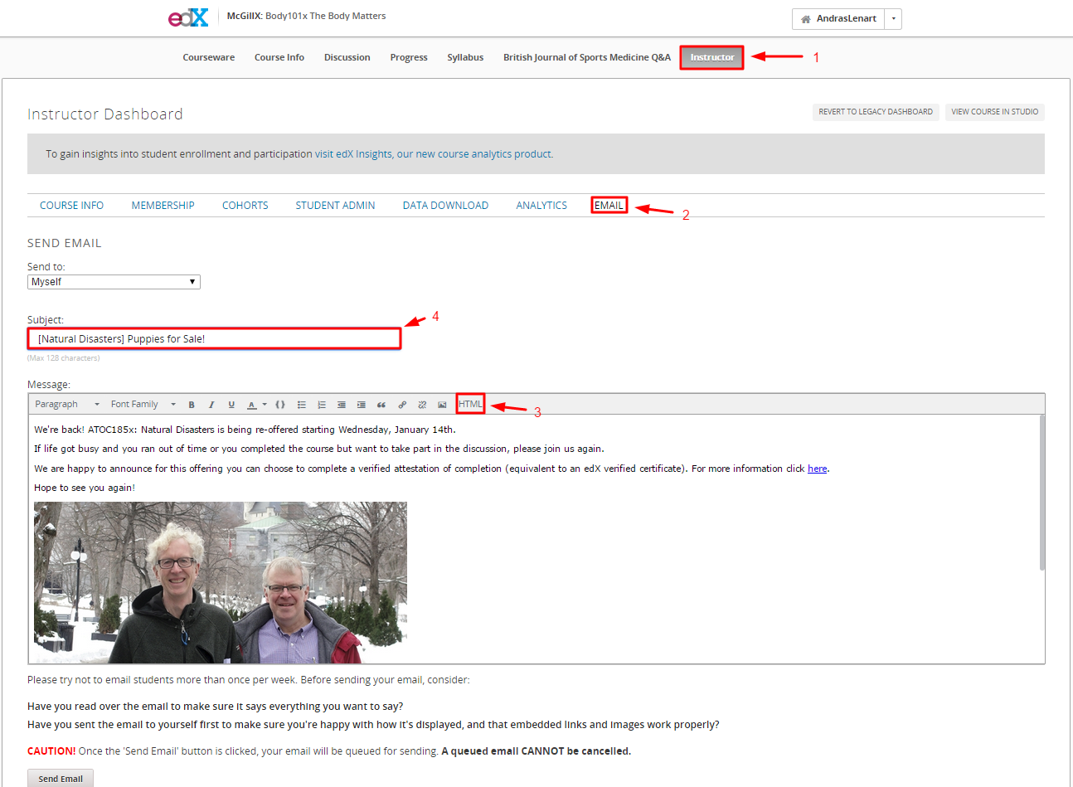
Task: Remove link using unlink icon
Action: pos(422,405)
